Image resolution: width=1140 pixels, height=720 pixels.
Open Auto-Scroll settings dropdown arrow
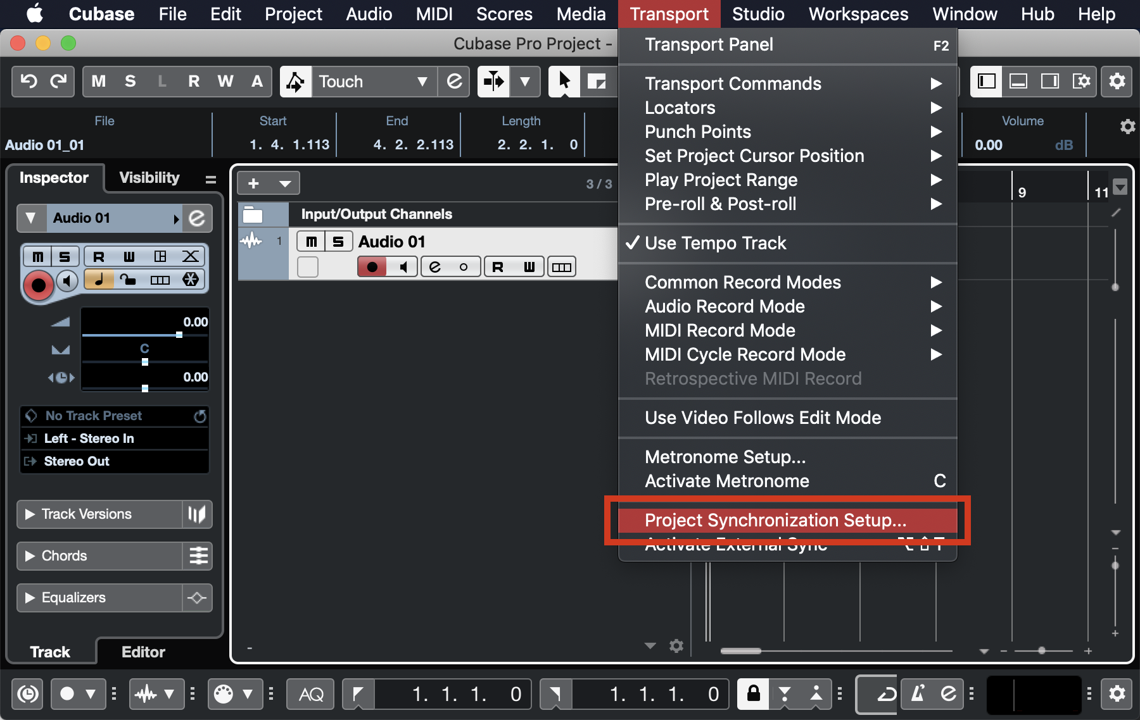(525, 82)
